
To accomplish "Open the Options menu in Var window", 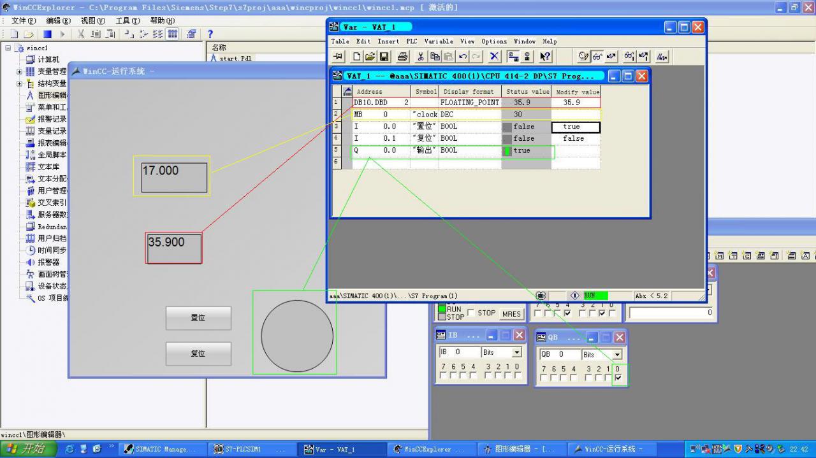I will coord(494,41).
